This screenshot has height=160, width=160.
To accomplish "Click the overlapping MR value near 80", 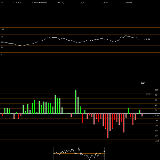I will coord(149,94).
